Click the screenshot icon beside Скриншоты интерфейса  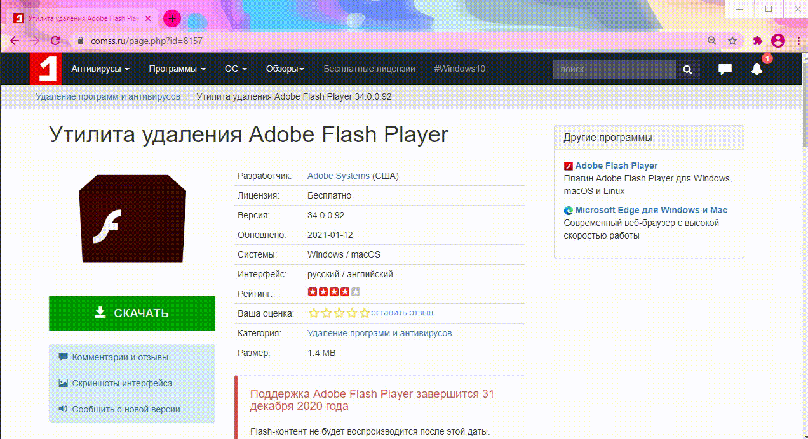point(63,383)
